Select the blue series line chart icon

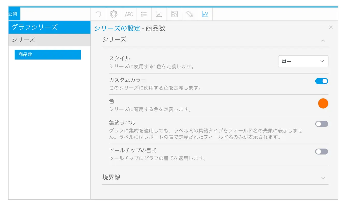205,14
